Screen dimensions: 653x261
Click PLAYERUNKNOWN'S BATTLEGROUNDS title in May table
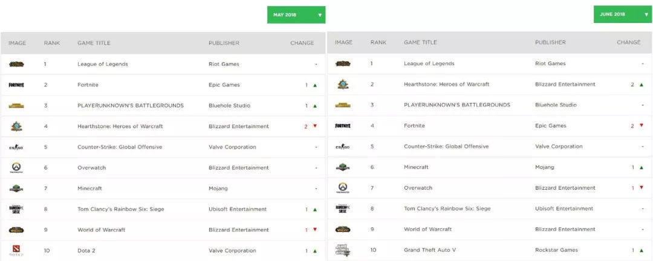pos(131,106)
